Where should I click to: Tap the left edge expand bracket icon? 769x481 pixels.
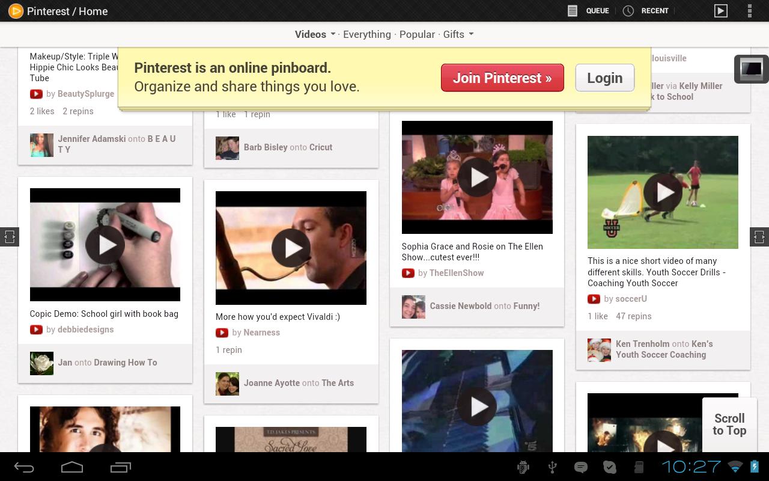tap(10, 237)
